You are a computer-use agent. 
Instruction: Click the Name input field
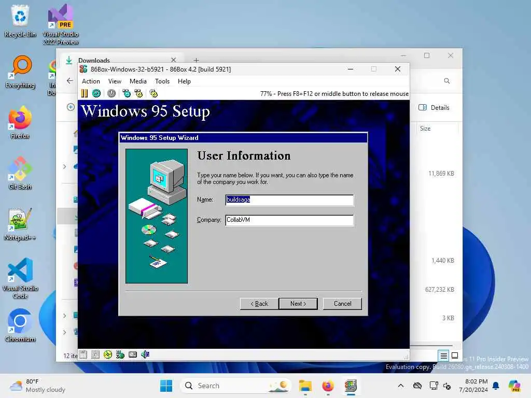click(289, 200)
